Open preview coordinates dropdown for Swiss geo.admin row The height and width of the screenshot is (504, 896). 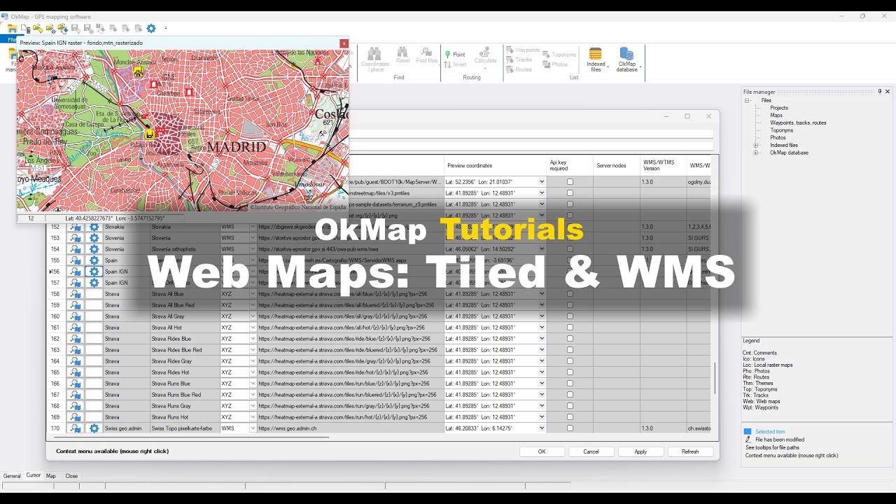542,428
